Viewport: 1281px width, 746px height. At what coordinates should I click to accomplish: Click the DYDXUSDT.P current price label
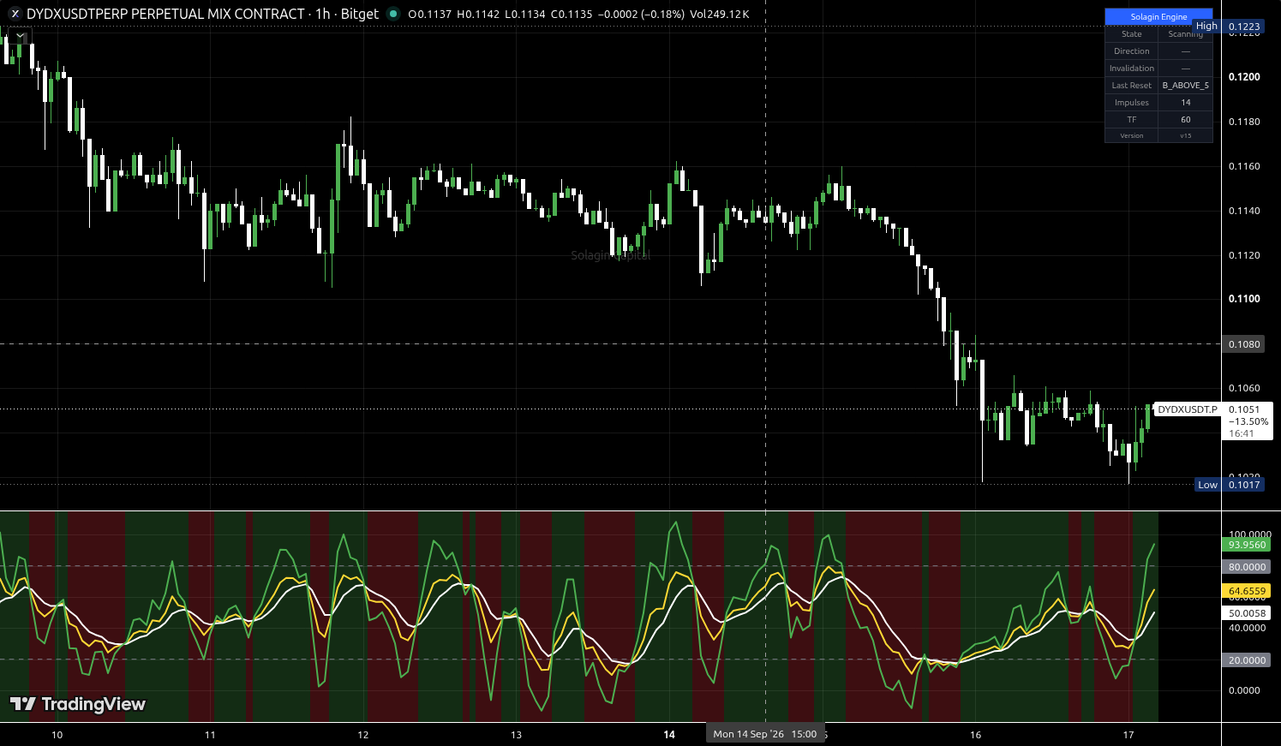click(1187, 409)
